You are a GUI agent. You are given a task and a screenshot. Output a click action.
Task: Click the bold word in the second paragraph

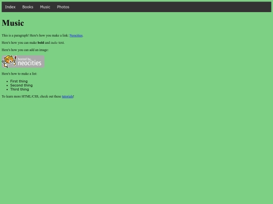point(41,43)
